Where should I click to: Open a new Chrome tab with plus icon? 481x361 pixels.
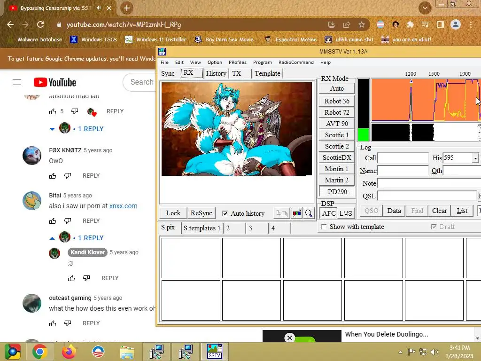[127, 8]
